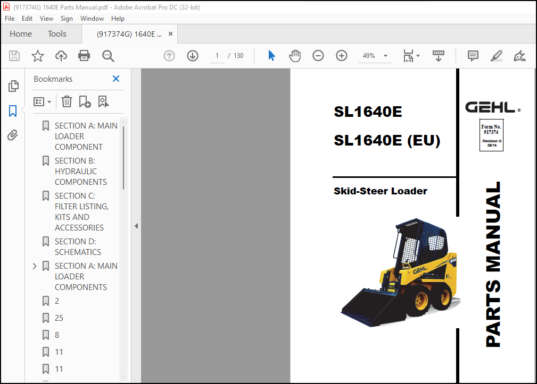Open SECTION C: FILTER LISTING bookmark

tap(81, 211)
